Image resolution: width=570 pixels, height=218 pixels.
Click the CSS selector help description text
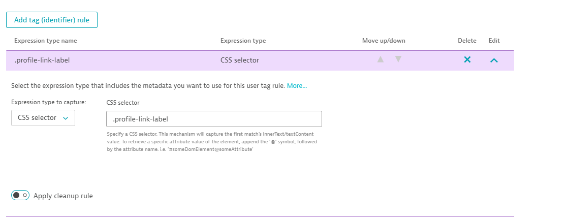(x=212, y=141)
